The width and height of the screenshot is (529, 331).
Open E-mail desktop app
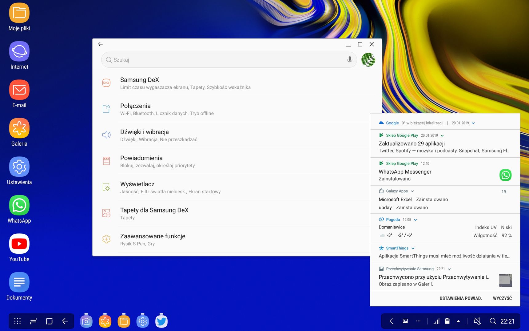click(19, 94)
